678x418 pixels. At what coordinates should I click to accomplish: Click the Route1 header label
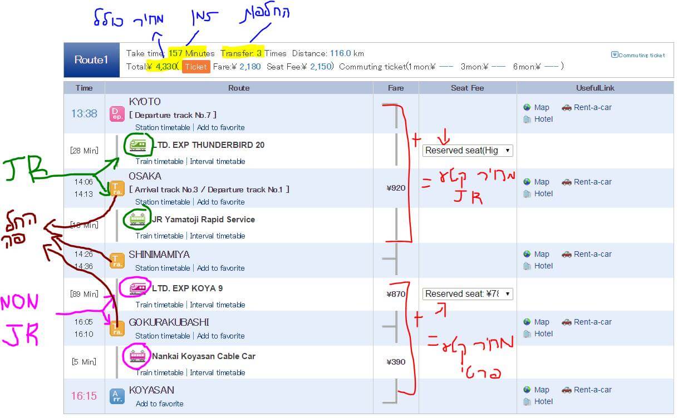pos(91,59)
